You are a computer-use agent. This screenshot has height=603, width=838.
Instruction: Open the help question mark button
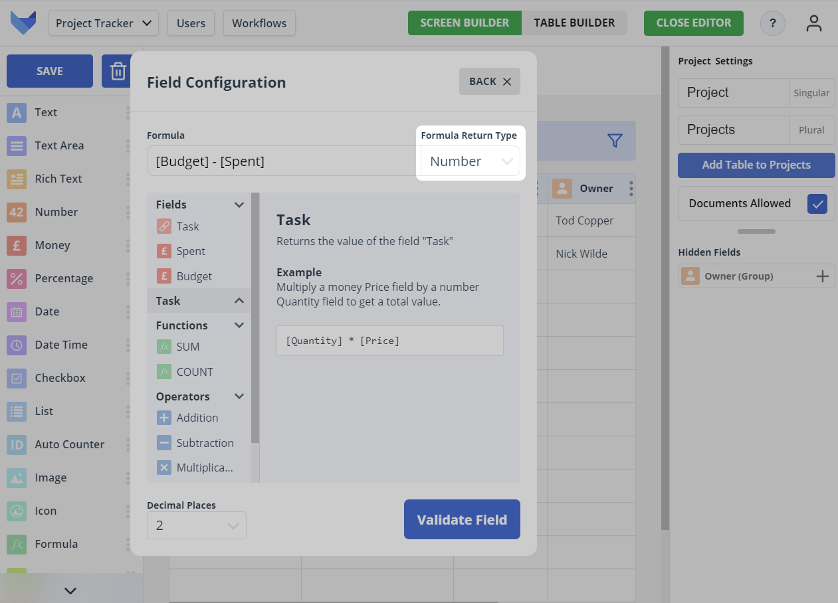tap(773, 23)
